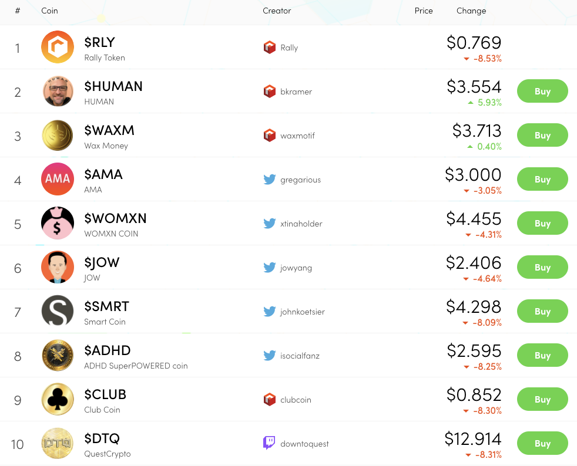Select the $ADHD SuperPOWERED coin icon
Viewport: 577px width, 466px height.
[58, 356]
